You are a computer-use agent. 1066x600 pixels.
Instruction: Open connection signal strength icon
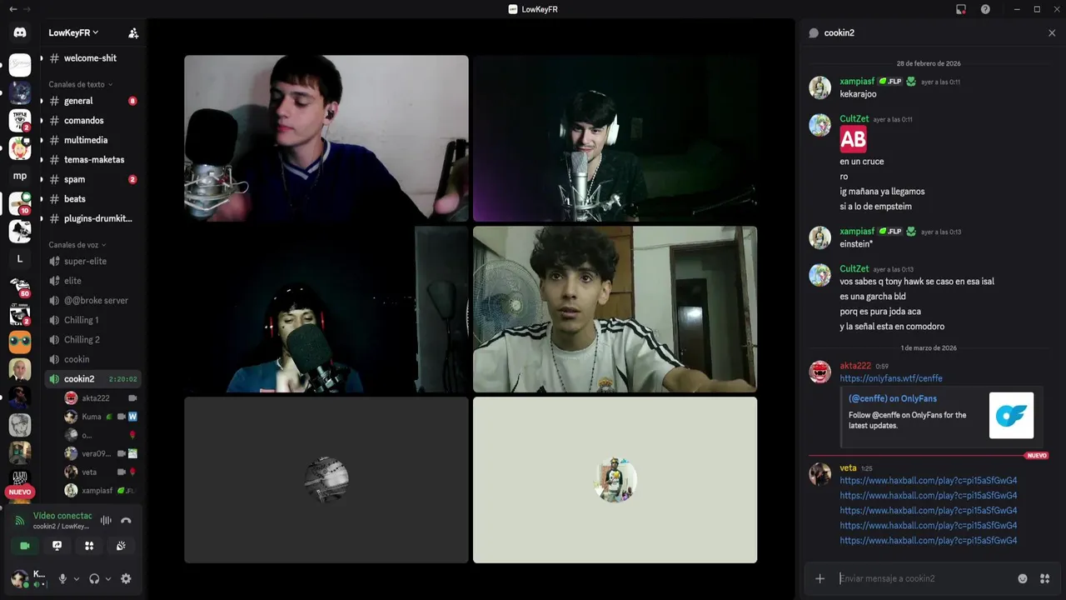[x=20, y=520]
